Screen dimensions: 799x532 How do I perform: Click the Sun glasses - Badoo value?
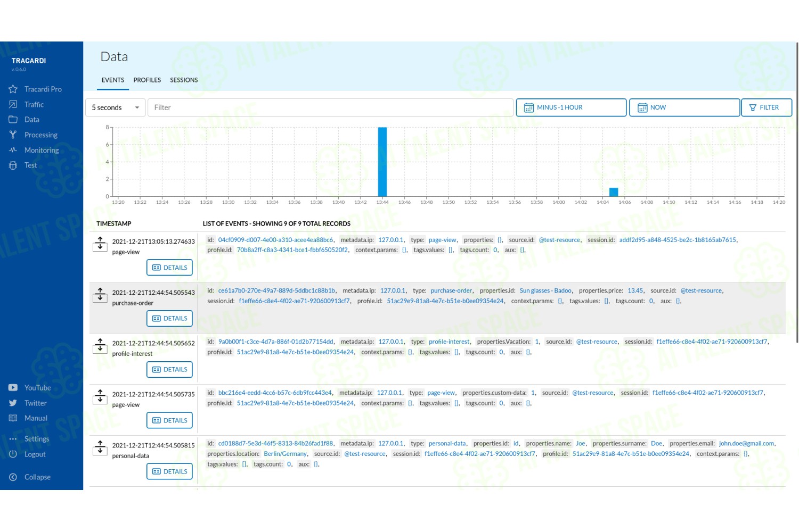(x=545, y=291)
